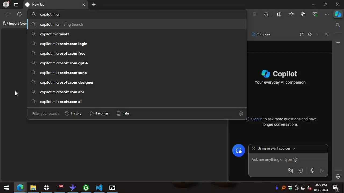Image resolution: width=344 pixels, height=193 pixels.
Task: Open the Windows Start menu
Action: 6,188
